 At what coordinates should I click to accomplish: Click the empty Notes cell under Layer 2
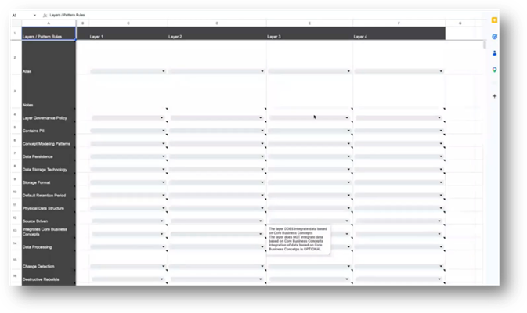(x=217, y=92)
